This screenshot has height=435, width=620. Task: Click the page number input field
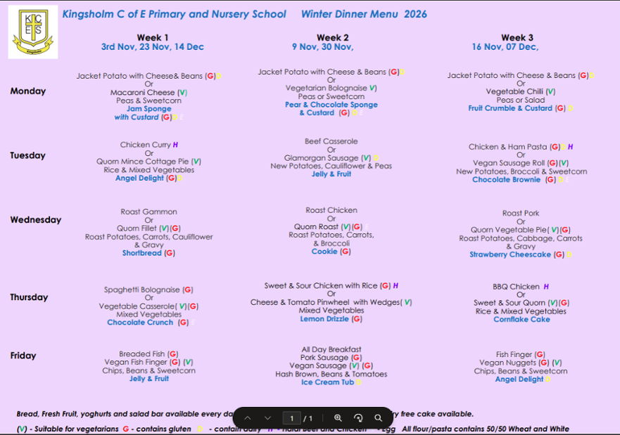[x=292, y=418]
